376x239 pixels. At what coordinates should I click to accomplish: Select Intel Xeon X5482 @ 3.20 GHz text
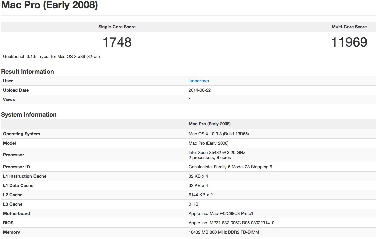click(x=217, y=152)
